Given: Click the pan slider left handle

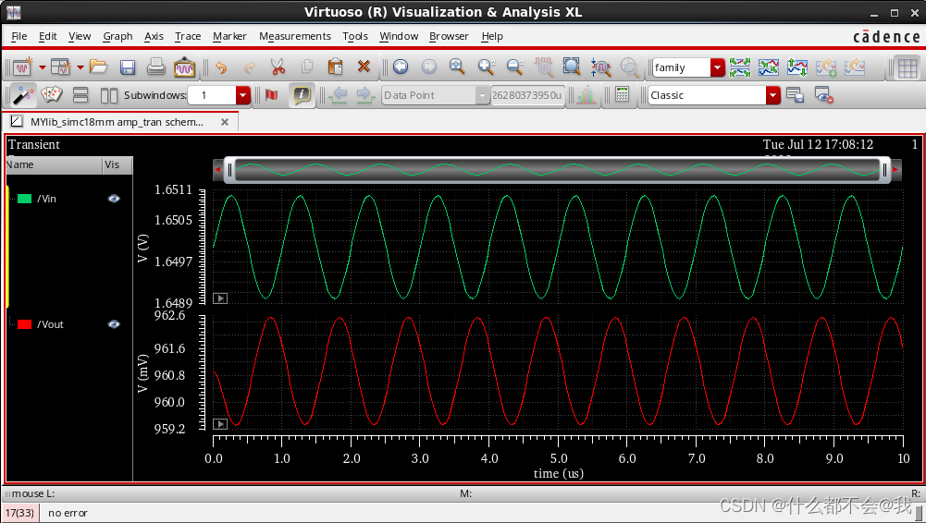Looking at the screenshot, I should point(229,170).
